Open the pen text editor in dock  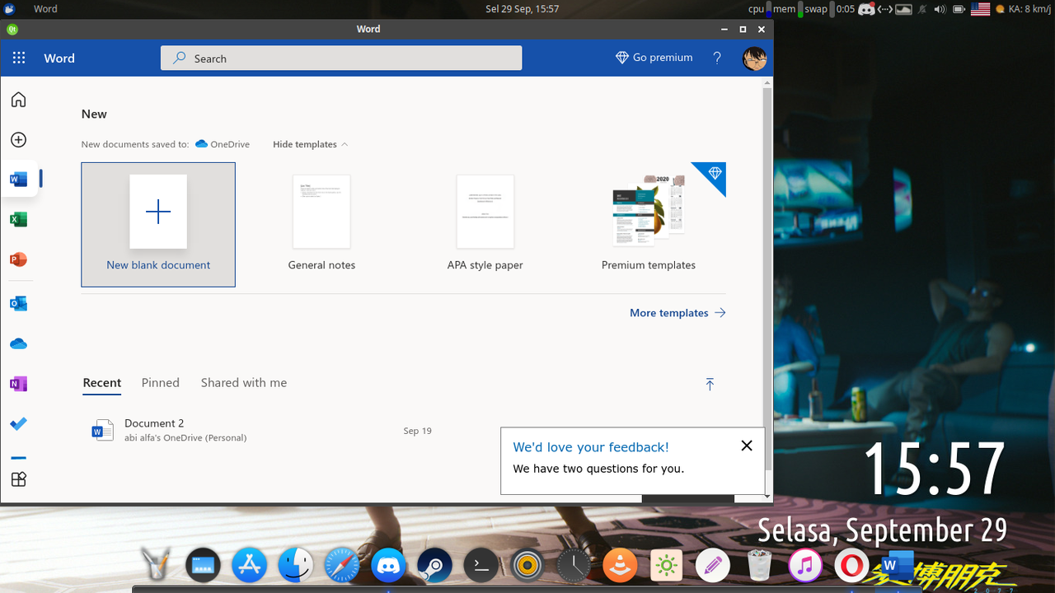tap(713, 566)
